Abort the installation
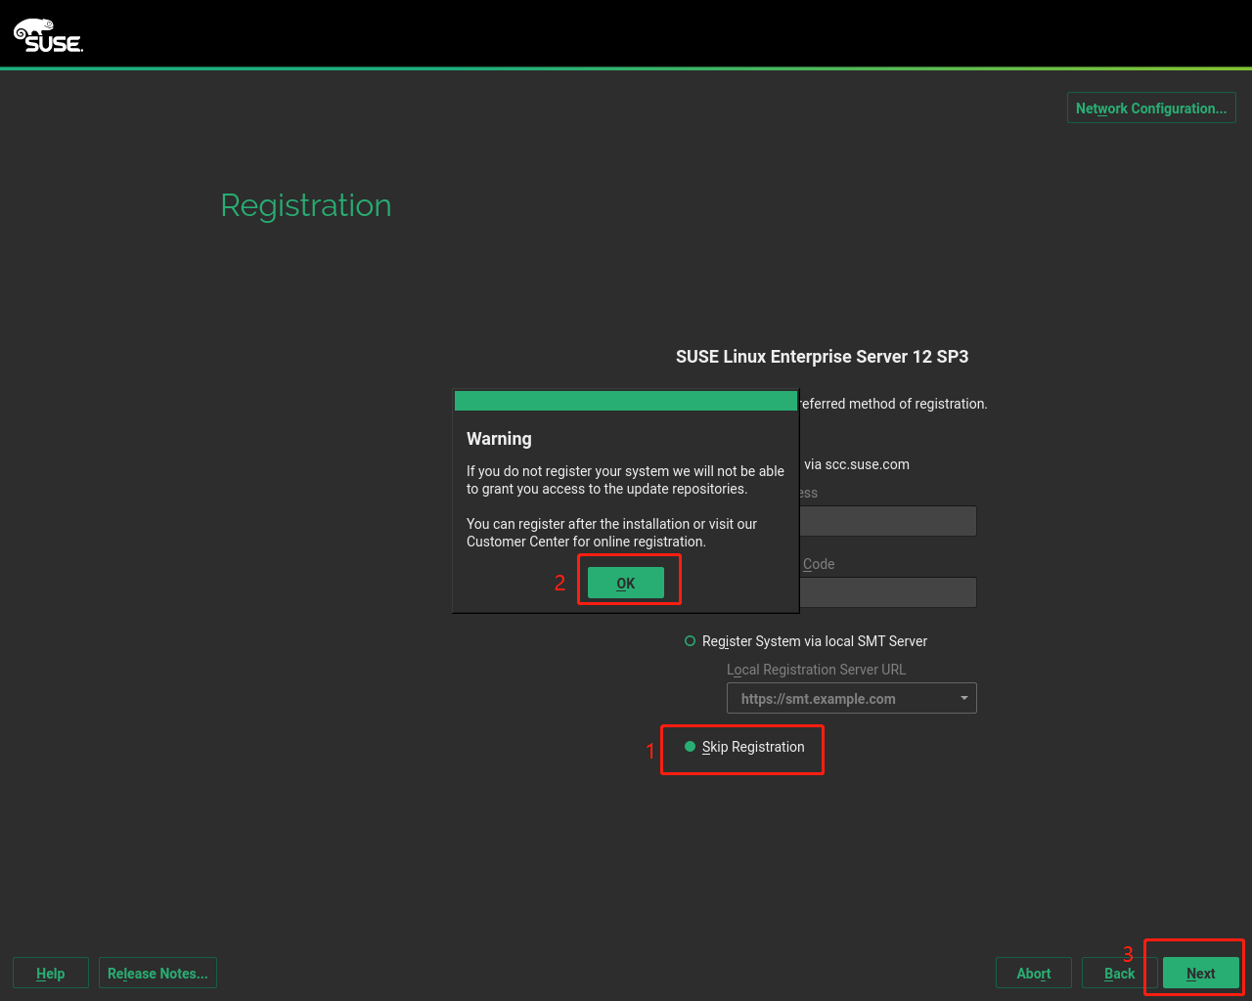 tap(1034, 974)
